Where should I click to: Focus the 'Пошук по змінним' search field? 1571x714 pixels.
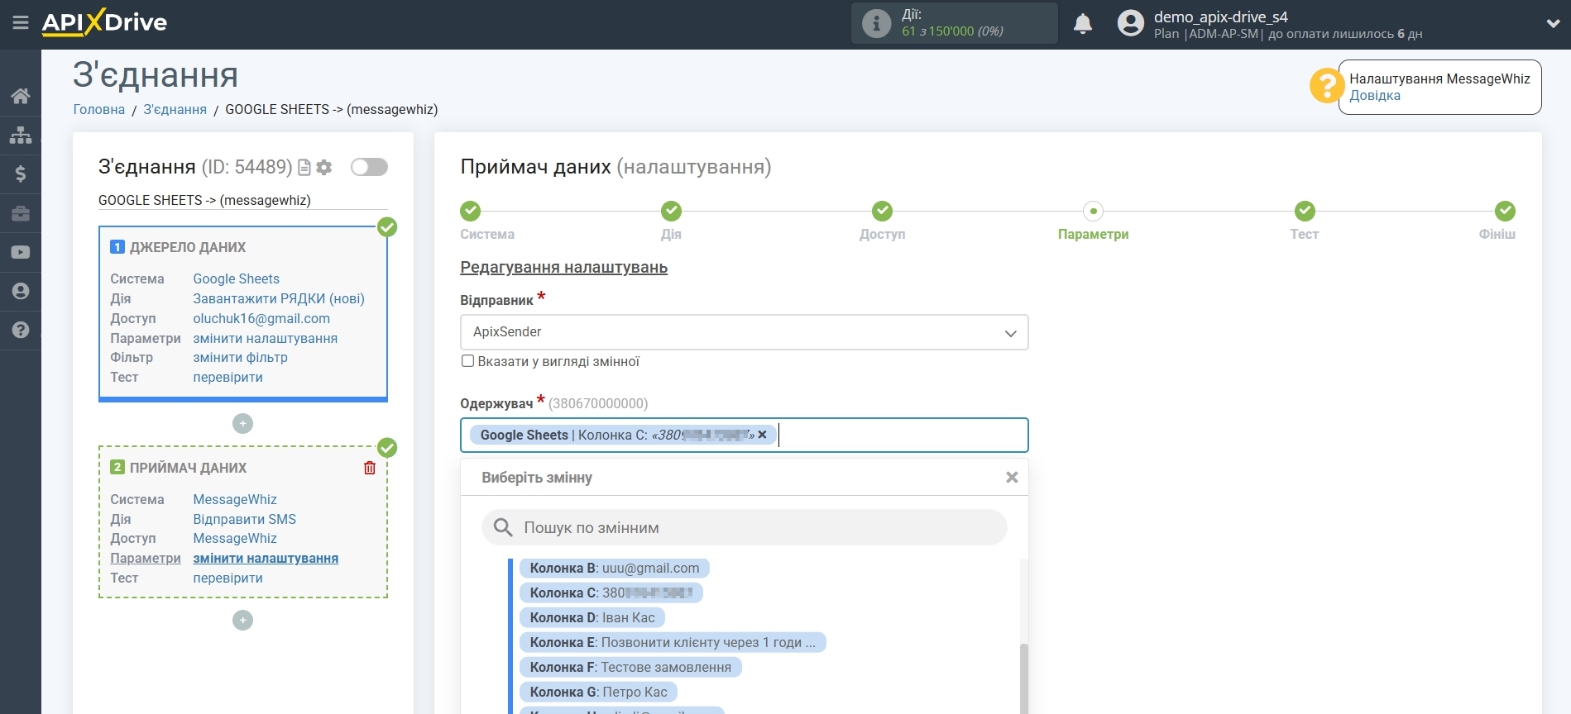tap(744, 527)
